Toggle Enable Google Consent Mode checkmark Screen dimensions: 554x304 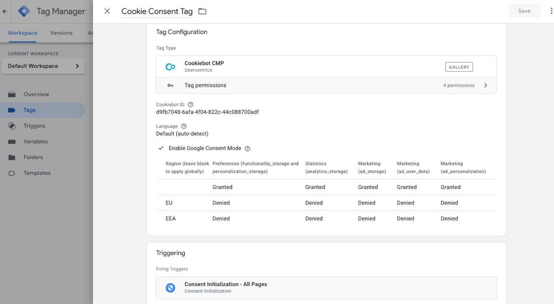[161, 148]
